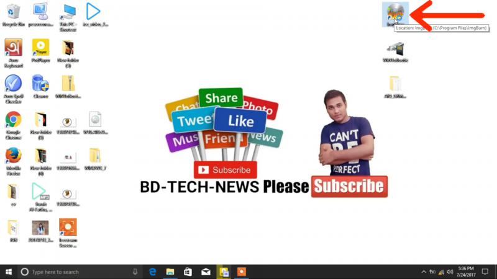Screen dimensions: 497x279
Task: Open File Explorer from taskbar
Action: pyautogui.click(x=170, y=272)
